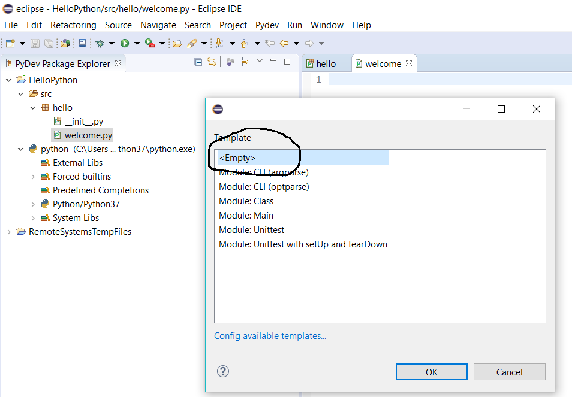Click the Previous Annotation up arrow icon
Image resolution: width=572 pixels, height=397 pixels.
pyautogui.click(x=245, y=43)
